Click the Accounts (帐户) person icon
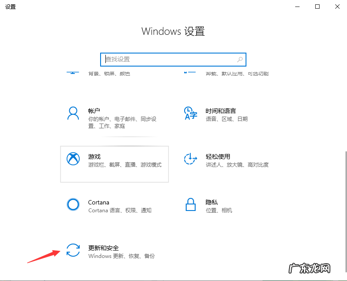The image size is (347, 281). [x=73, y=113]
